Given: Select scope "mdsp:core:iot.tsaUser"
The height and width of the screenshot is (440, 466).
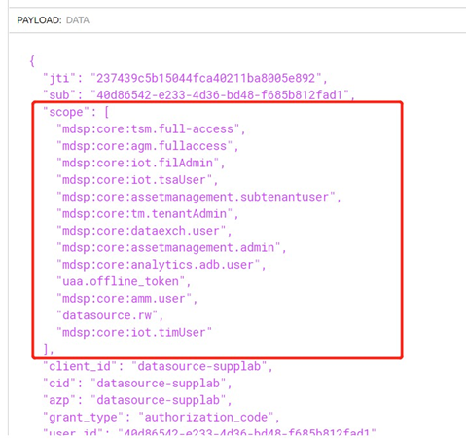Looking at the screenshot, I should tap(137, 180).
